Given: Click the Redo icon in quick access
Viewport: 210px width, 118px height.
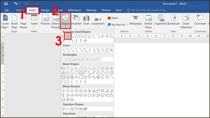Looking at the screenshot, I should (x=26, y=3).
